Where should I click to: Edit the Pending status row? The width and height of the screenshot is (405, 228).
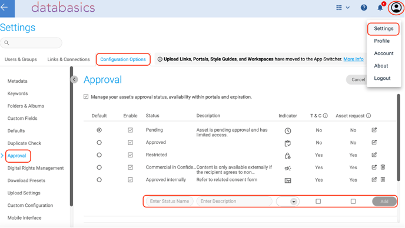[x=374, y=130]
